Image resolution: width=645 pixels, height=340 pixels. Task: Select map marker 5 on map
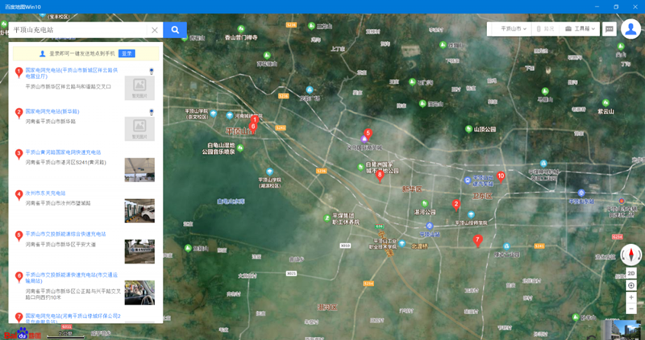coord(368,134)
